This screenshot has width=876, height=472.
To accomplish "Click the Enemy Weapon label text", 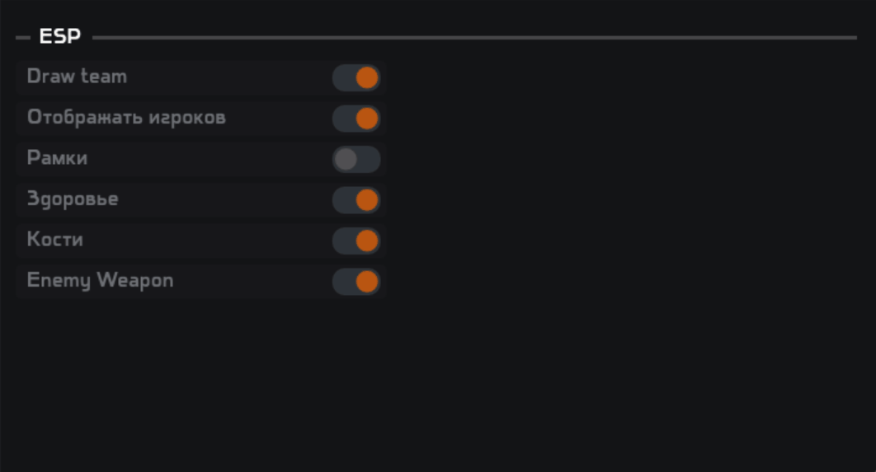I will point(100,281).
